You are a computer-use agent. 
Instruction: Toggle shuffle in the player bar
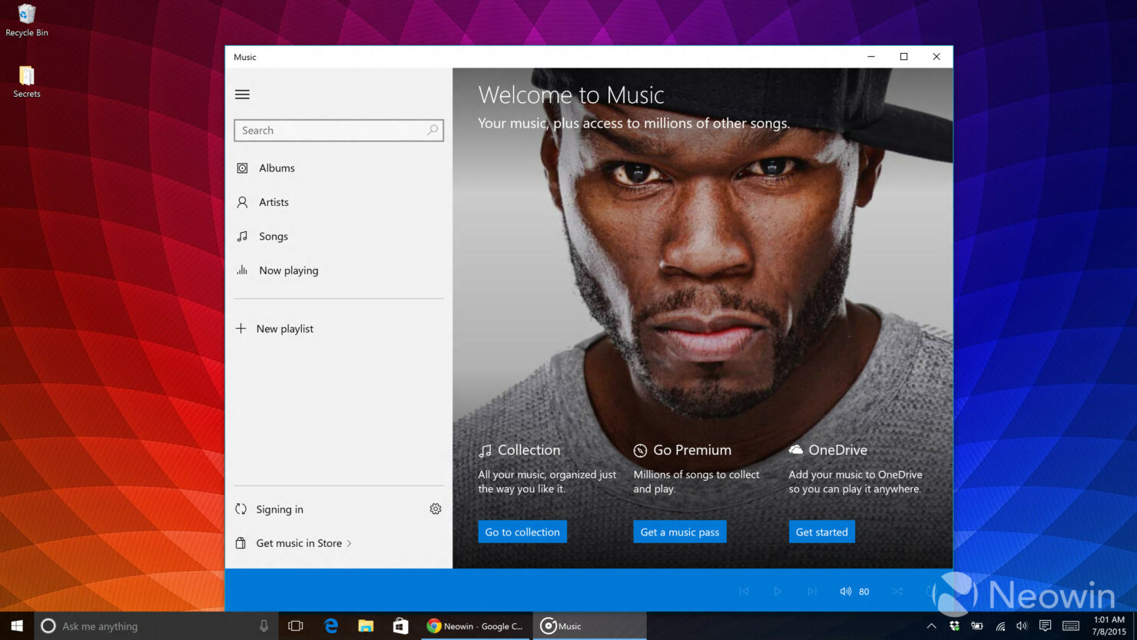[897, 591]
